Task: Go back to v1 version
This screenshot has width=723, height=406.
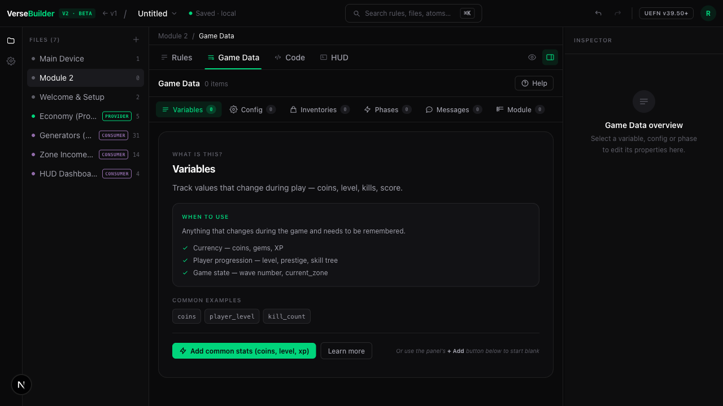Action: (110, 14)
